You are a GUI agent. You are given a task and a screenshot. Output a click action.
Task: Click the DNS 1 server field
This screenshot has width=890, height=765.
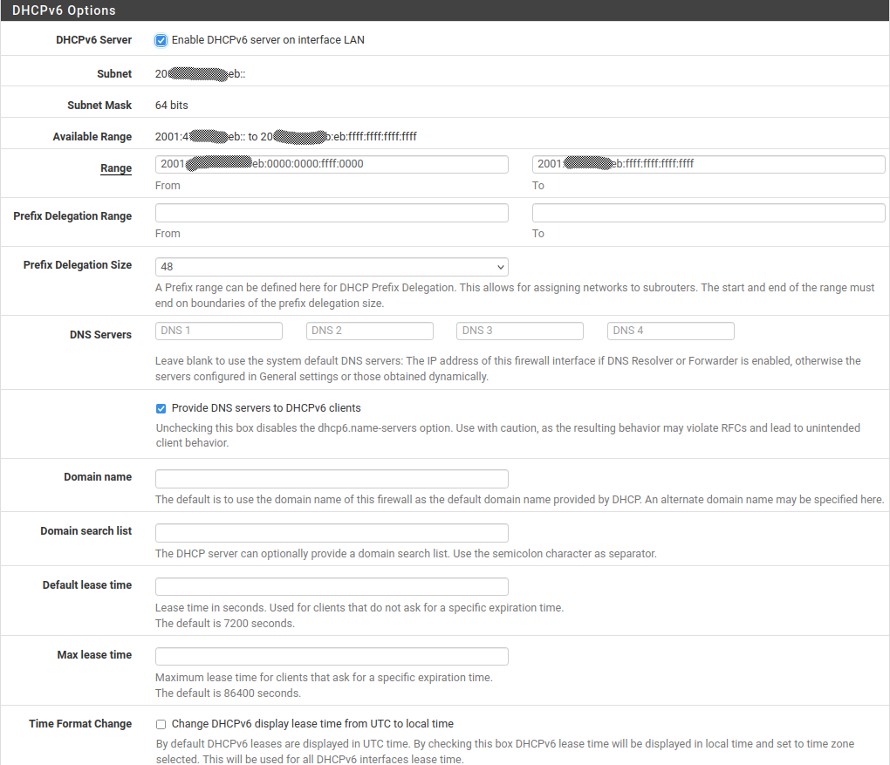point(219,331)
